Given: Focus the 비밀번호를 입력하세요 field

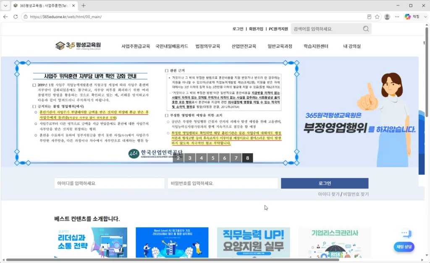Looking at the screenshot, I should 223,183.
